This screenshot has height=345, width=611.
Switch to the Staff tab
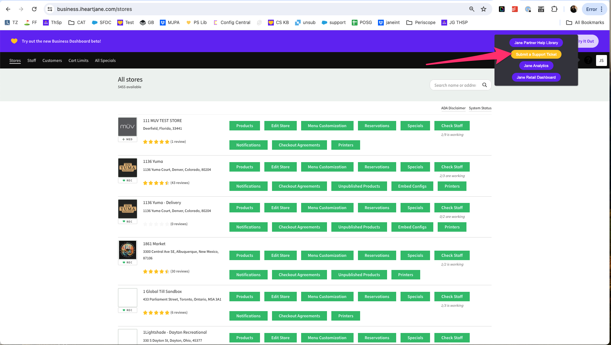click(x=32, y=60)
